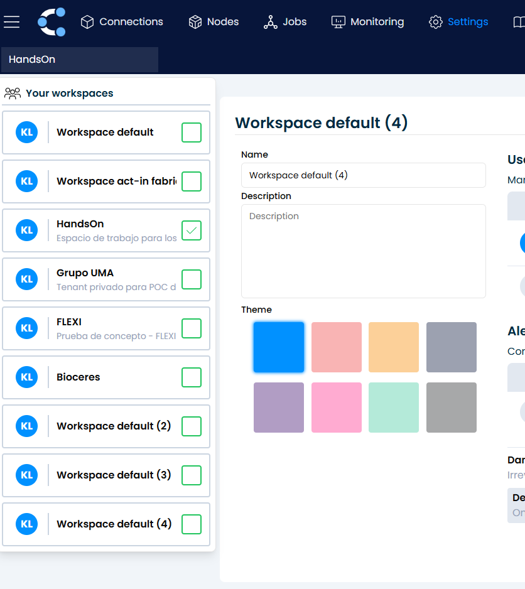The image size is (525, 589).
Task: Click the Connections cube icon
Action: click(x=87, y=22)
